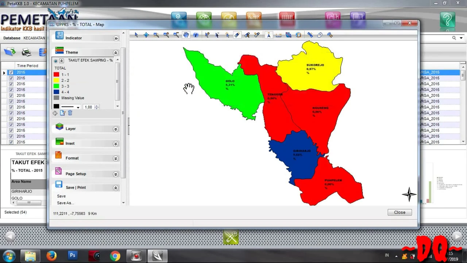Collapse the Save | Print panel

coord(116,188)
